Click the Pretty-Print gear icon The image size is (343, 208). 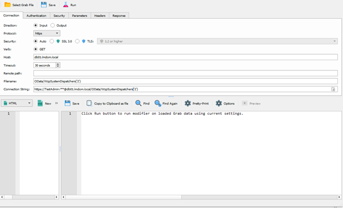tap(188, 103)
